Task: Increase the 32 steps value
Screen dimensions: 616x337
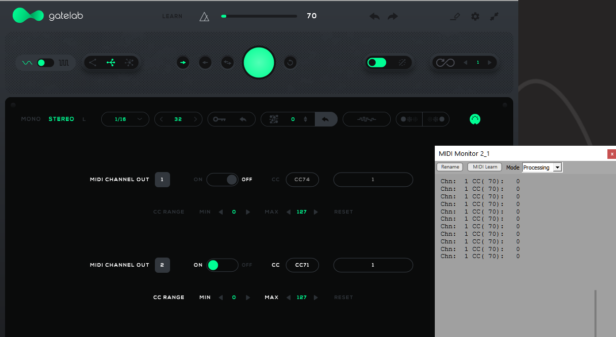Action: click(195, 119)
